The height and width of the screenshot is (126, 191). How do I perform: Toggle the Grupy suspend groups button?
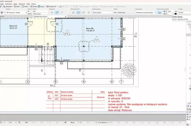pyautogui.click(x=41, y=7)
